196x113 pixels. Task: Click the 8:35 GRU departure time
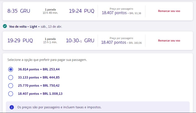point(19,11)
